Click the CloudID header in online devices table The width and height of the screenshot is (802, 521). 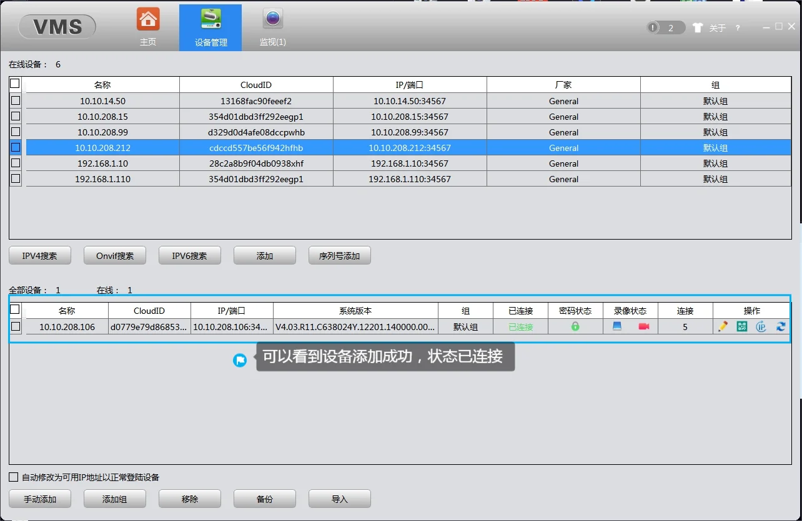pos(256,85)
